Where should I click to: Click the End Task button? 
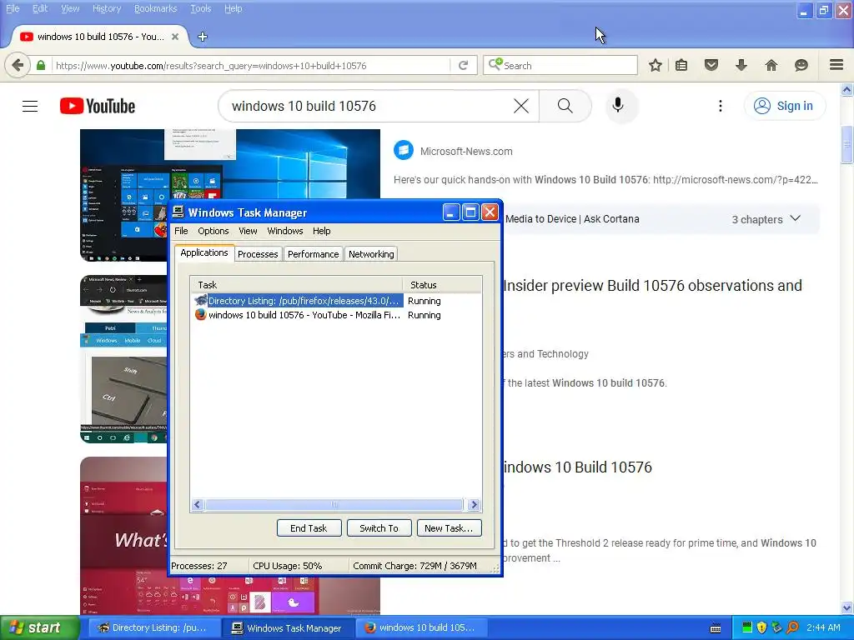[x=309, y=527]
